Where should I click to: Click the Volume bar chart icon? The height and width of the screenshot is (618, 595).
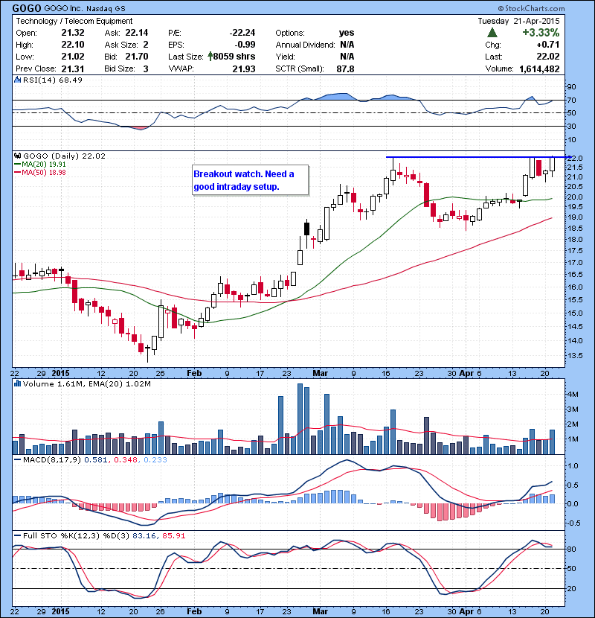(17, 383)
